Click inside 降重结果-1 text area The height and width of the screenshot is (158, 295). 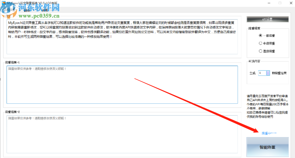(x=122, y=84)
